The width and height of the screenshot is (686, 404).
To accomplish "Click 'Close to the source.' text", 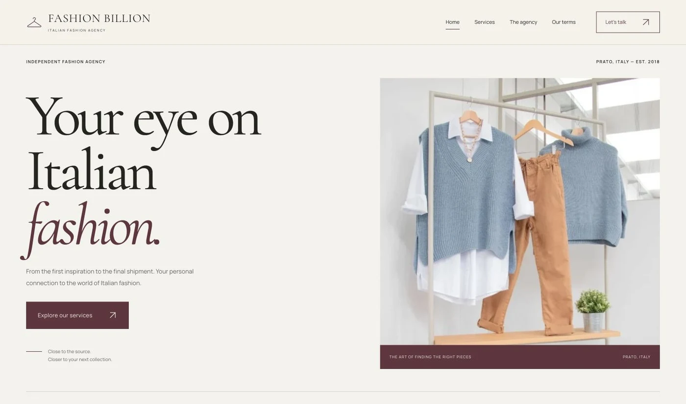I will pos(70,352).
